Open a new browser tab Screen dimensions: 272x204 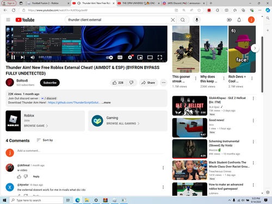pyautogui.click(x=211, y=3)
